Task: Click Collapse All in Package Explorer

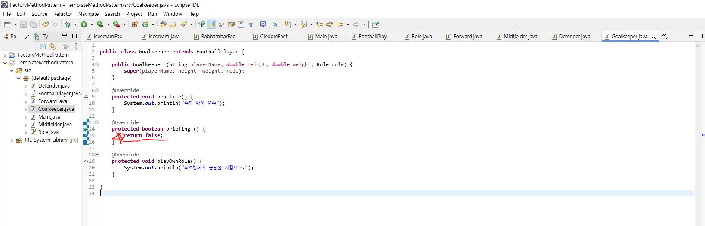Action: tap(43, 46)
